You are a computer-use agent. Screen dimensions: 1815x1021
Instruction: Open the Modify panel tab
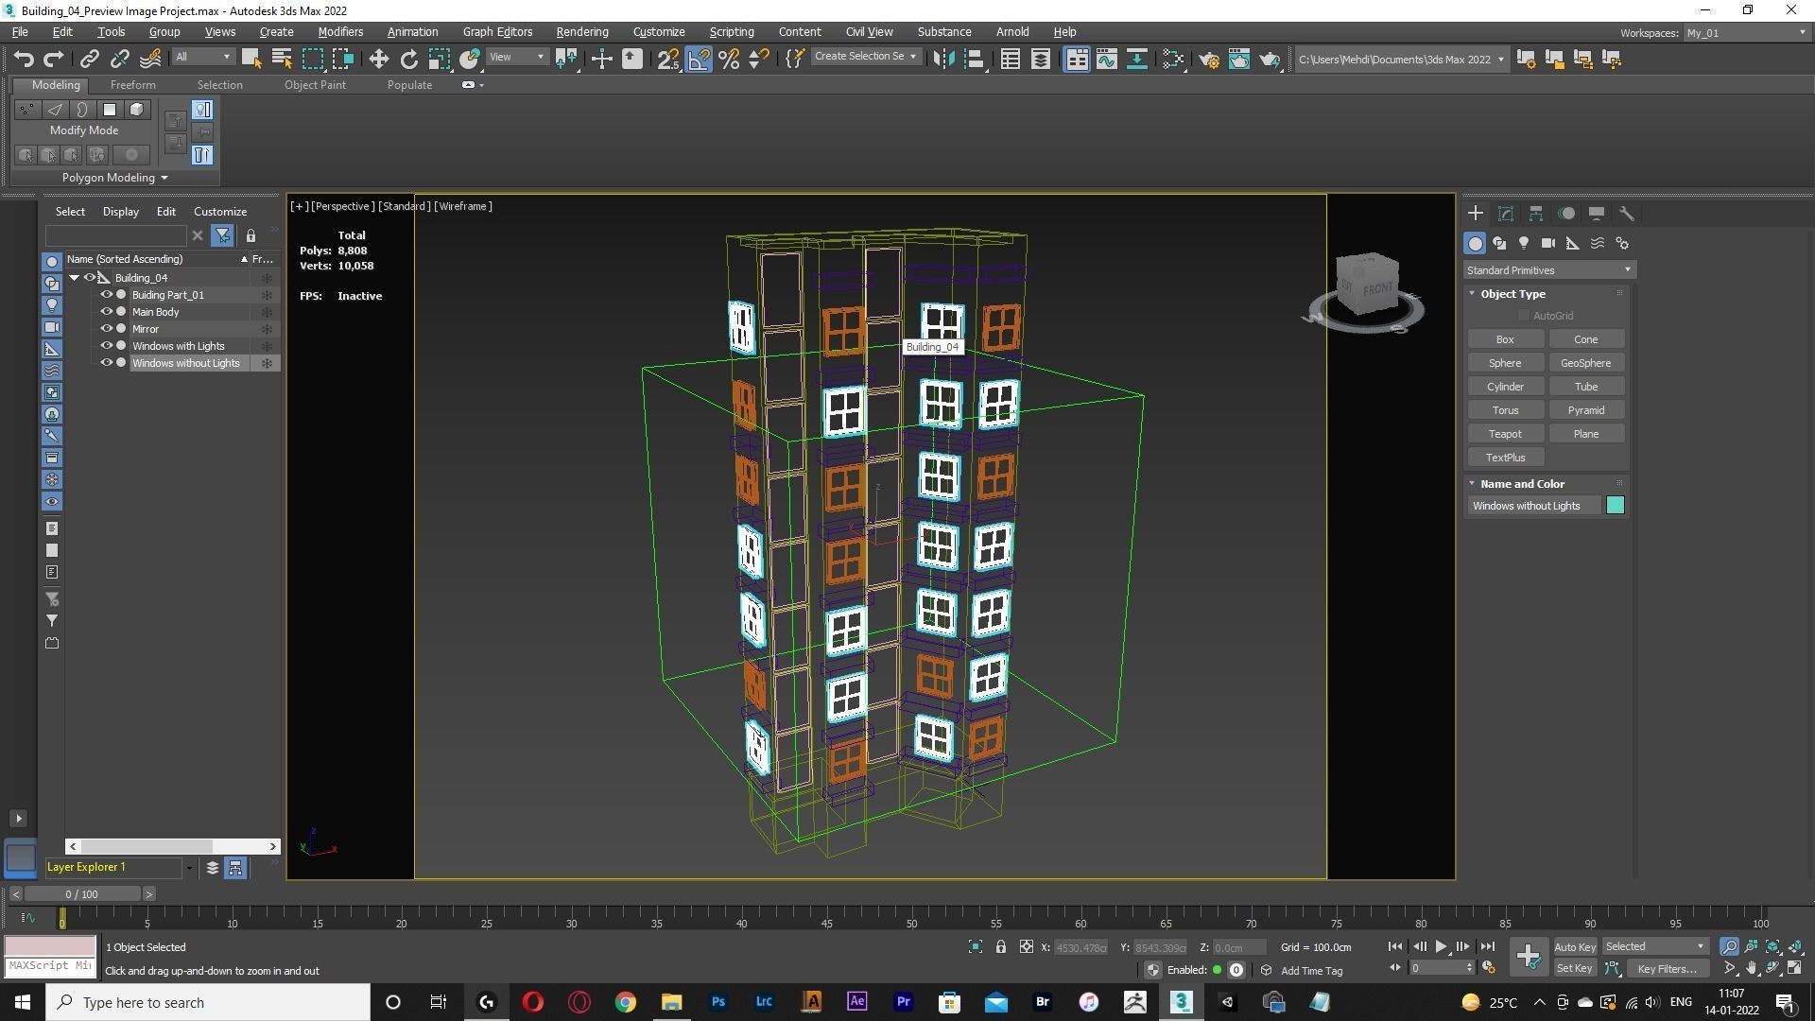[1506, 214]
